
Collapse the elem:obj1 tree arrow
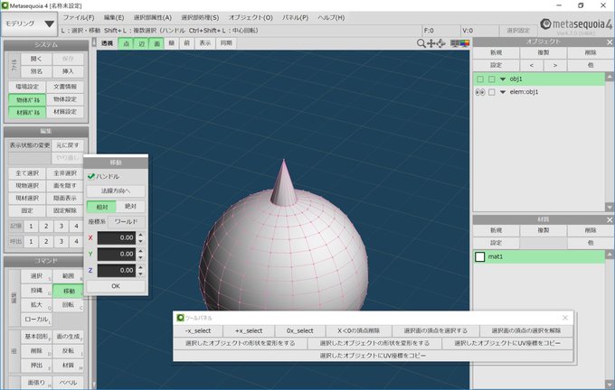pos(503,92)
